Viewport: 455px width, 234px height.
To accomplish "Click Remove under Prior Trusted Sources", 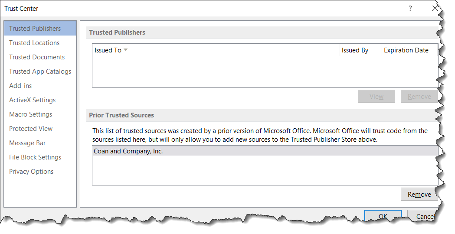I will tap(419, 194).
